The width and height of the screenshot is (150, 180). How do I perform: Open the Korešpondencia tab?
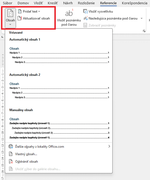click(135, 3)
